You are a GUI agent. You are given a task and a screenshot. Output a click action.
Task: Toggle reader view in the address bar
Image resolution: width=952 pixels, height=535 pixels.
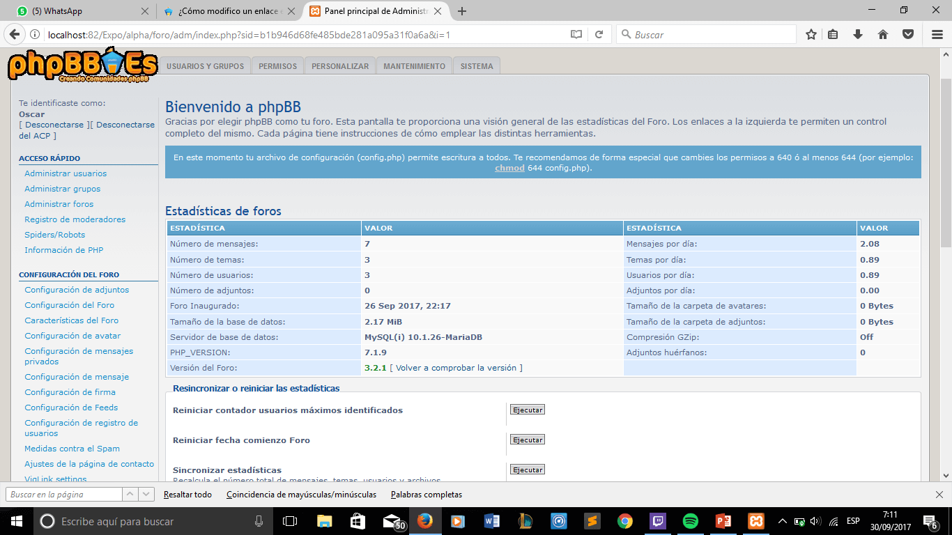pos(576,34)
